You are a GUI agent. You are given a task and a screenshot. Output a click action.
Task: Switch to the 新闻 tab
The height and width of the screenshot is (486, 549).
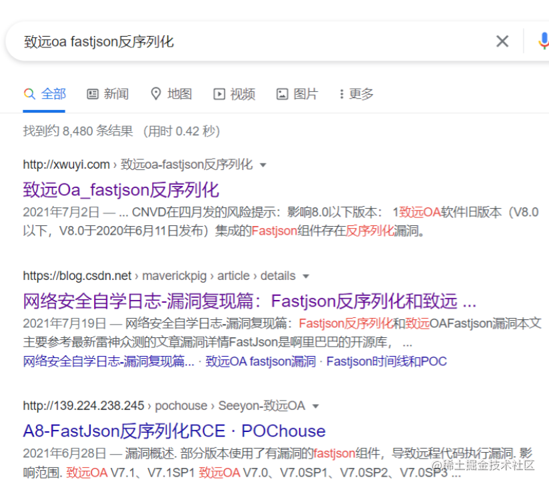point(107,94)
